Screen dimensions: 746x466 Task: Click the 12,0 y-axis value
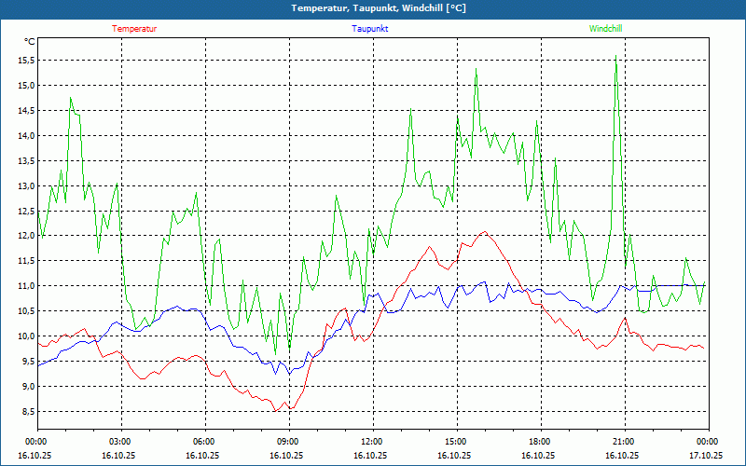point(27,236)
